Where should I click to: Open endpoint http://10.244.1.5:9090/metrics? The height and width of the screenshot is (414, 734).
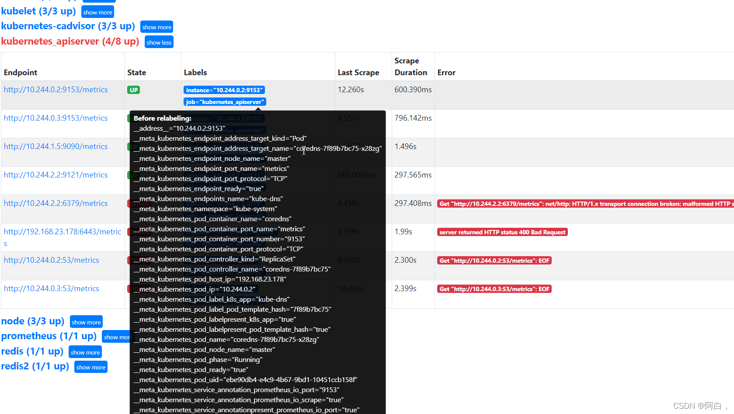tap(56, 146)
